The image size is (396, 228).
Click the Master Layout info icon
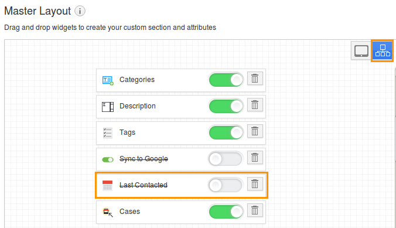pyautogui.click(x=80, y=11)
